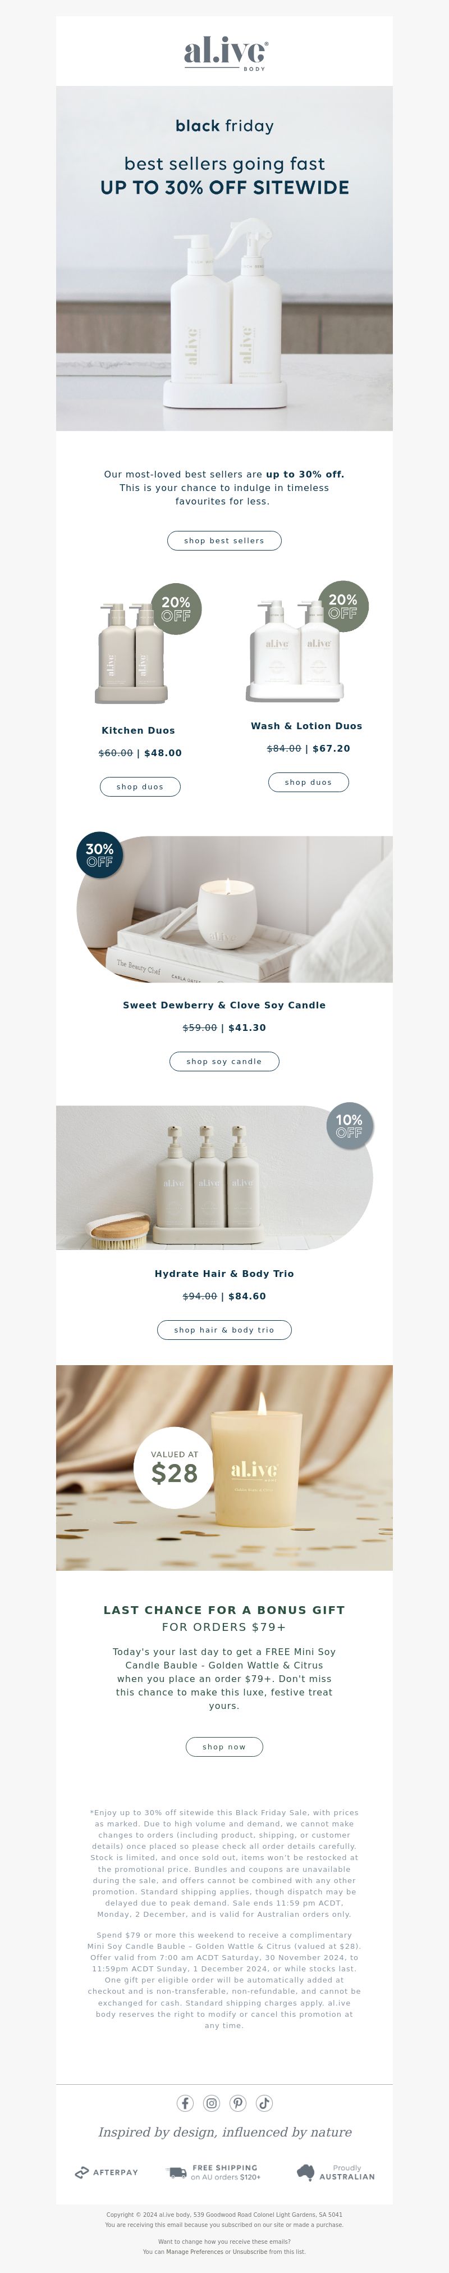
Task: Open the Facebook social icon
Action: click(185, 2103)
